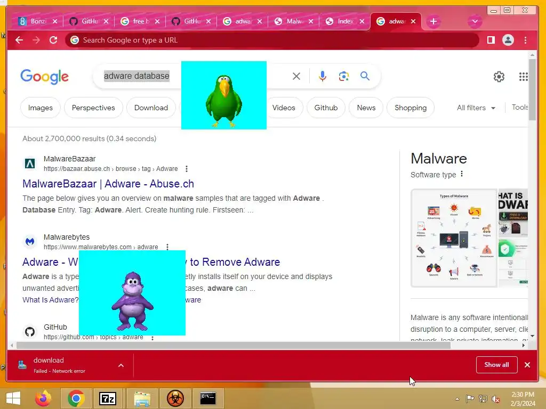Click the green parrot popup
Screen dimensions: 546x409
(x=224, y=95)
